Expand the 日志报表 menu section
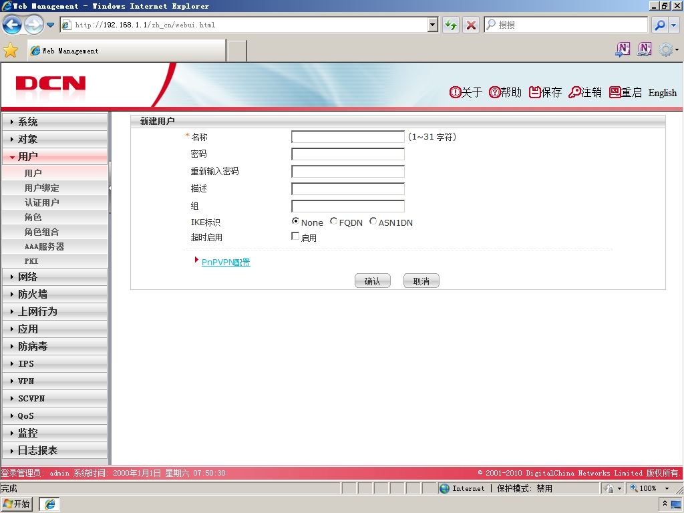This screenshot has width=684, height=513. pos(55,450)
